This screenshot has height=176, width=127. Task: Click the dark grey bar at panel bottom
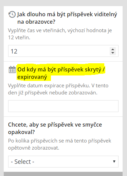tap(63, 174)
